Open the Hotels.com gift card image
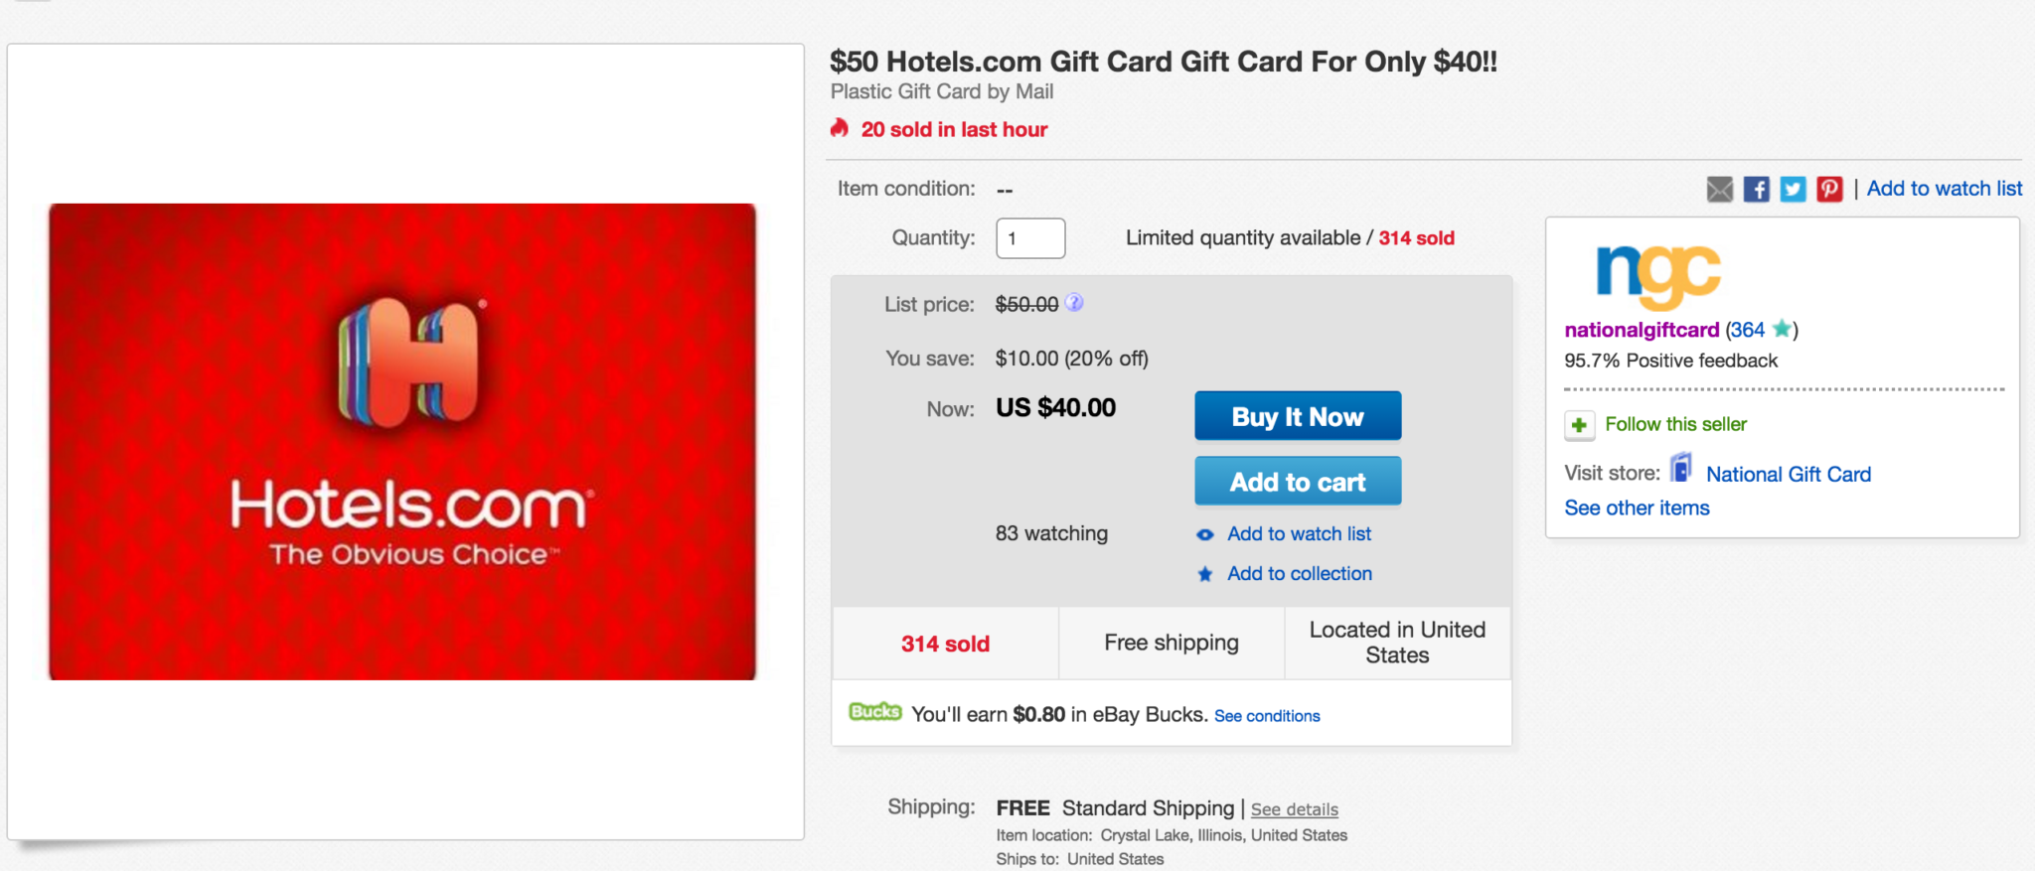This screenshot has width=2035, height=871. 402,442
